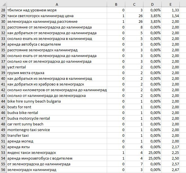Click cell 'boats for rent'

coord(57,107)
